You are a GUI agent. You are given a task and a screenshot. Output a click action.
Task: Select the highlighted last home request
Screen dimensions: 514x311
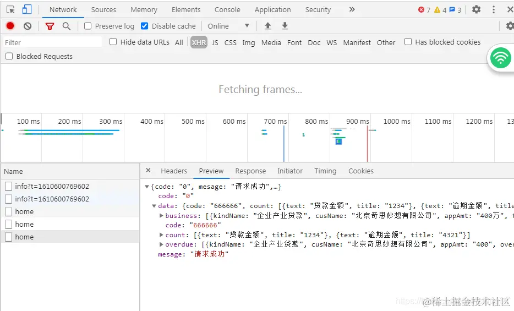click(70, 237)
